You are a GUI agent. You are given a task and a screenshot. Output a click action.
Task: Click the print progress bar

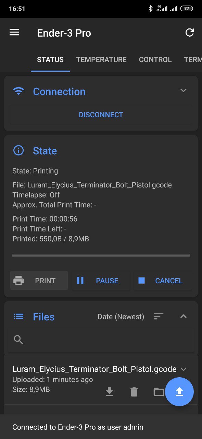click(101, 256)
